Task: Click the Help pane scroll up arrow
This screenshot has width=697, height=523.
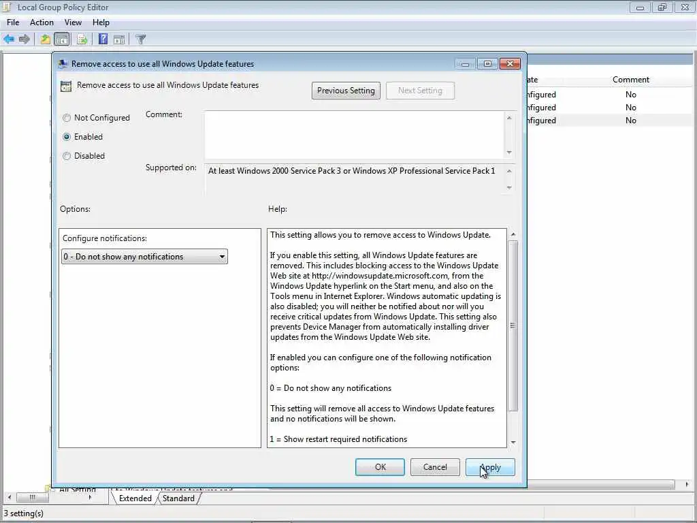Action: click(x=513, y=234)
